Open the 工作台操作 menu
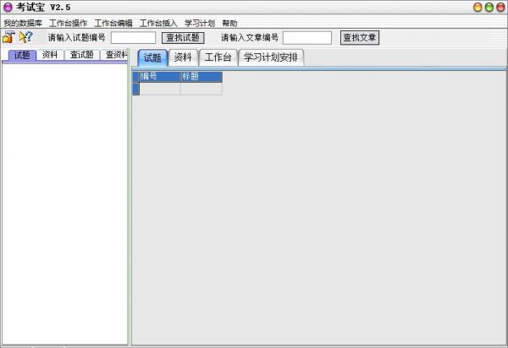The image size is (508, 348). [68, 24]
